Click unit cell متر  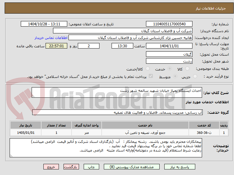pyautogui.click(x=86, y=133)
